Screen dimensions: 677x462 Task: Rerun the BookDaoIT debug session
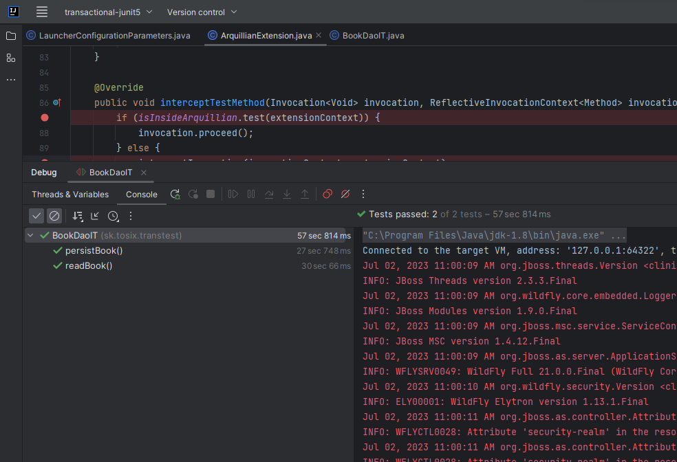tap(174, 194)
